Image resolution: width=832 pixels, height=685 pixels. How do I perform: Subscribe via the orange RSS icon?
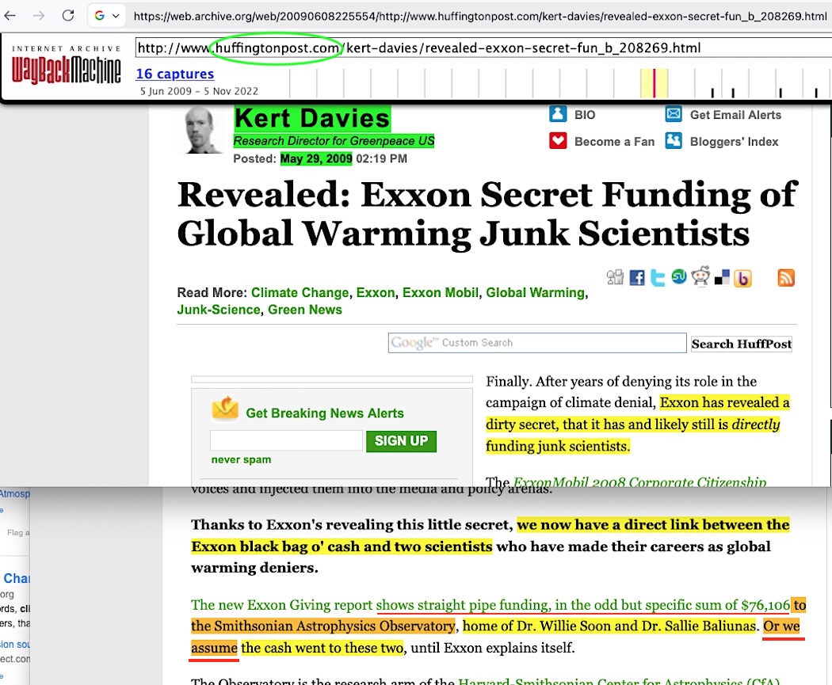click(786, 278)
